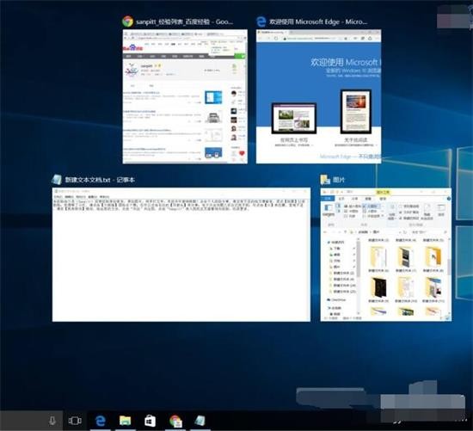Open the Notepad icon on the taskbar
This screenshot has width=473, height=431.
coord(200,421)
